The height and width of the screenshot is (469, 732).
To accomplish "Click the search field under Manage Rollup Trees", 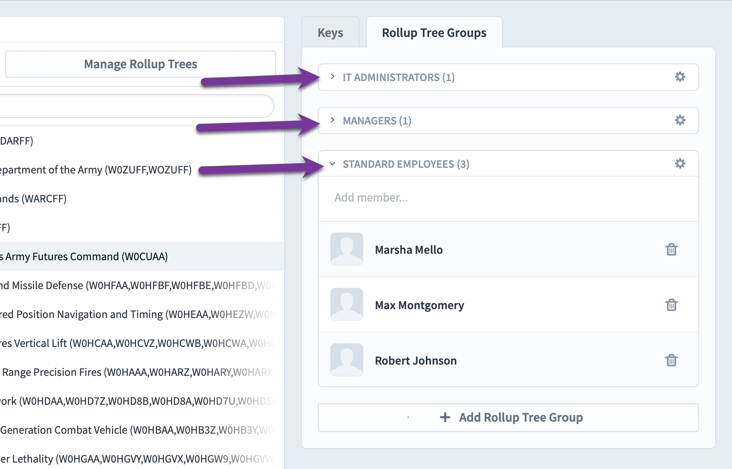I will pyautogui.click(x=136, y=106).
